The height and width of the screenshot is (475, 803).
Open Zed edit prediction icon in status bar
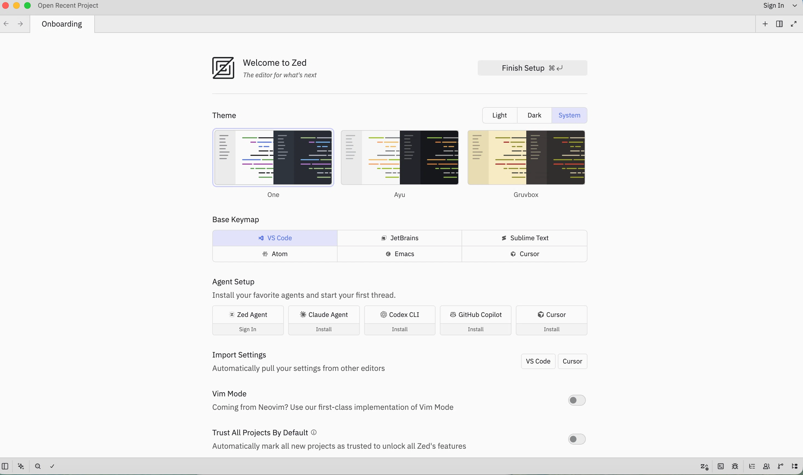point(704,466)
